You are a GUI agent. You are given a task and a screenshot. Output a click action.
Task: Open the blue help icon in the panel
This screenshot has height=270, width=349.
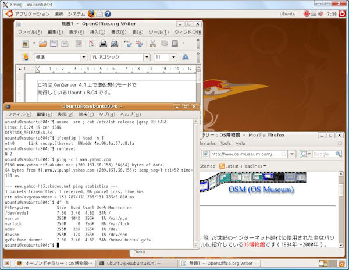click(x=108, y=14)
